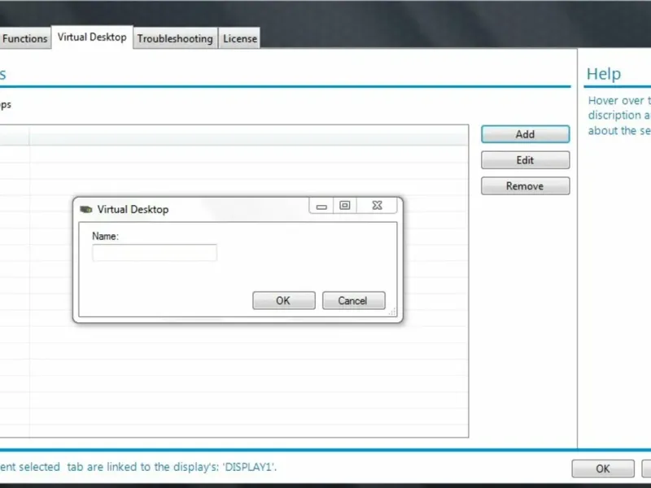The height and width of the screenshot is (488, 651).
Task: Open the Troubleshooting tab
Action: pyautogui.click(x=175, y=38)
